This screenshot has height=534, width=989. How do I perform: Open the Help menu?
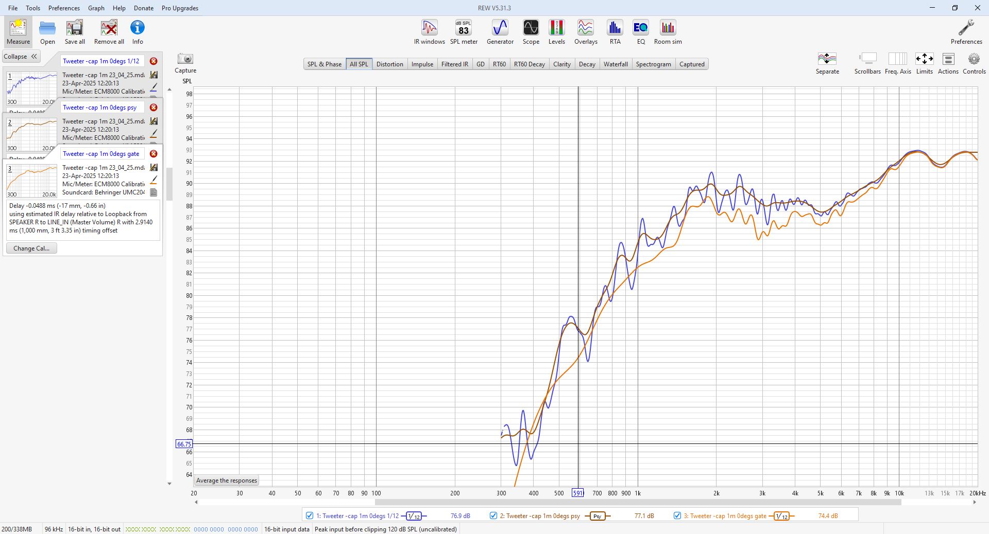click(x=119, y=8)
